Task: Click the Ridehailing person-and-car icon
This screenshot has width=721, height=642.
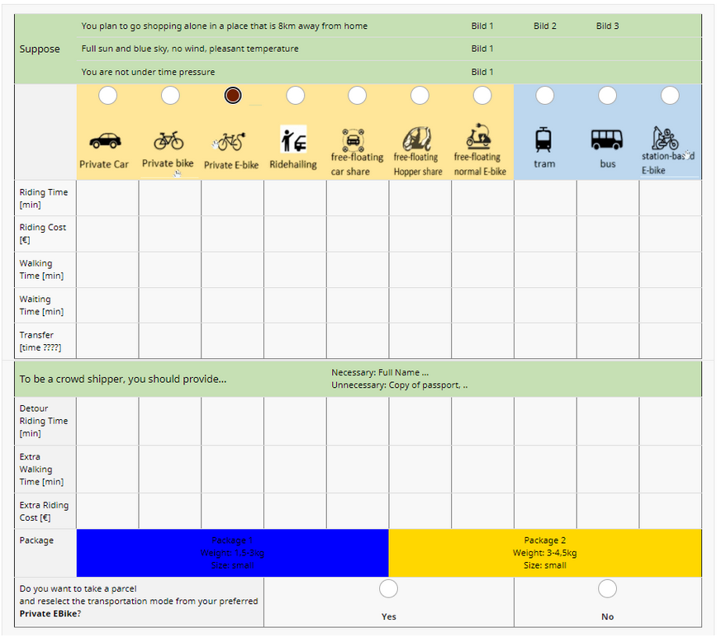Action: 293,139
